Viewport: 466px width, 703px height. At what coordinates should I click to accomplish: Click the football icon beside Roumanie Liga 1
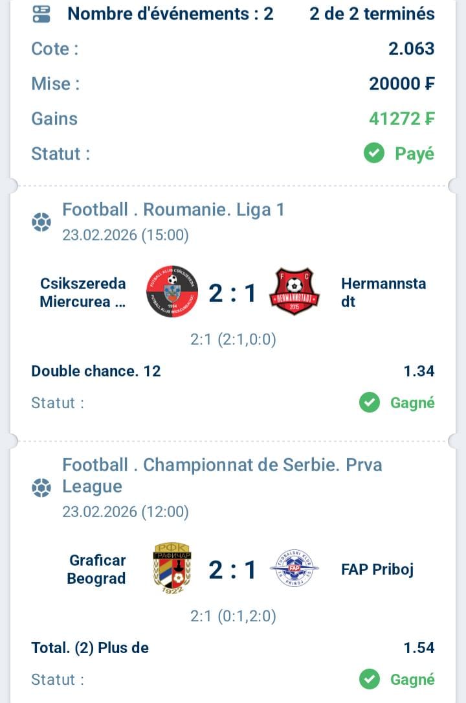[x=41, y=222]
